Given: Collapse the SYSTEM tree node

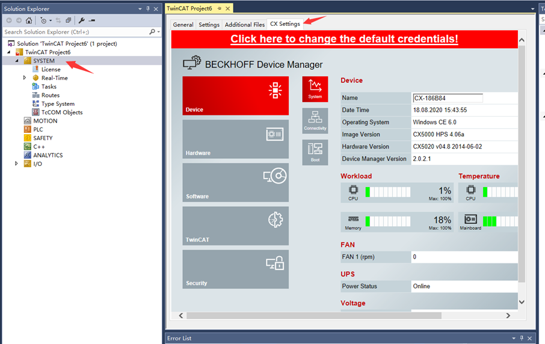Looking at the screenshot, I should (x=17, y=61).
